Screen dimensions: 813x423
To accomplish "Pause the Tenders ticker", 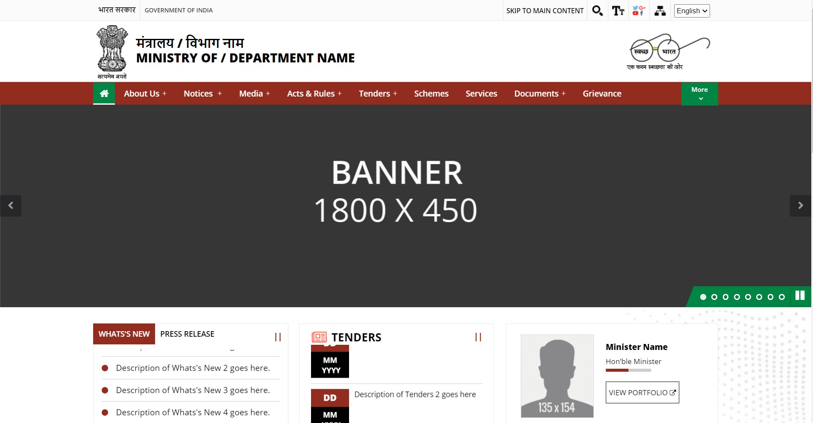I will [478, 337].
